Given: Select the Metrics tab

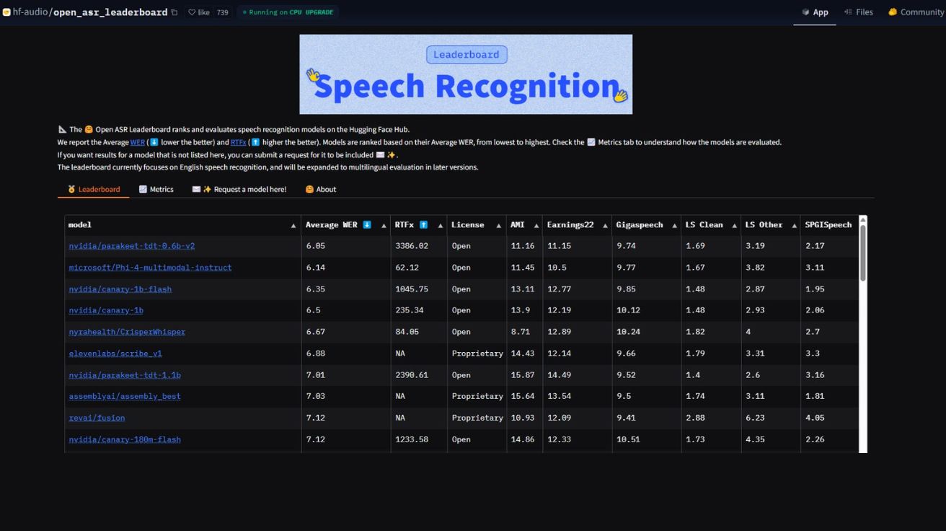Looking at the screenshot, I should point(156,189).
